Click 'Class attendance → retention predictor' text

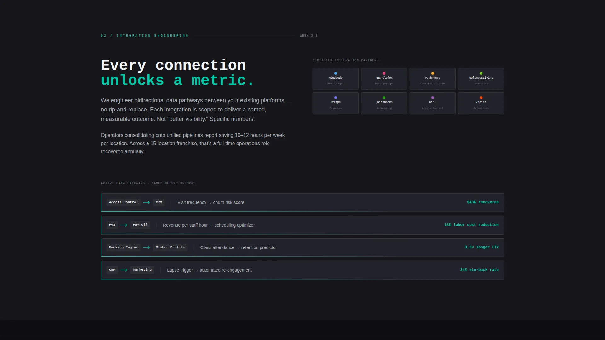tap(239, 247)
